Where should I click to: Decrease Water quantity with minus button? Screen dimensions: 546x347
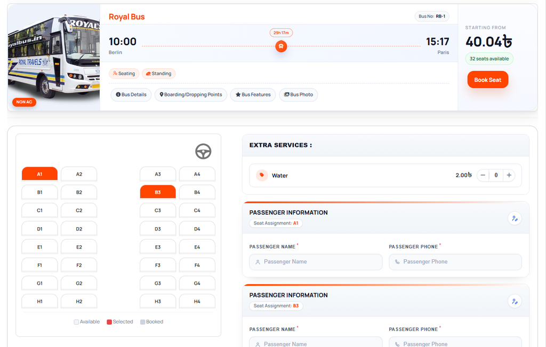coord(483,175)
